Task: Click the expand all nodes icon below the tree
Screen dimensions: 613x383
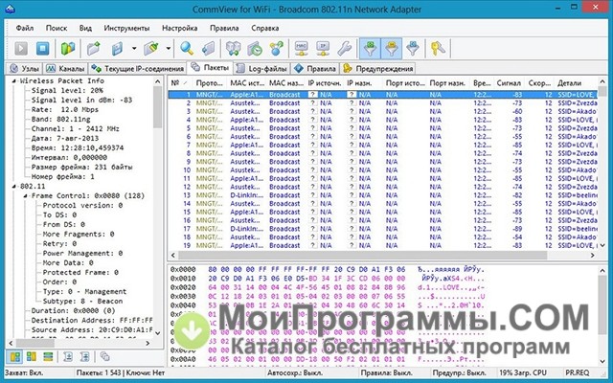Action: (x=84, y=356)
